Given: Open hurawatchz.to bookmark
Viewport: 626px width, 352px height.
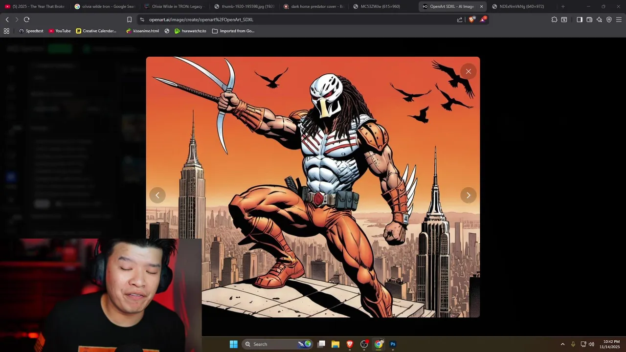Looking at the screenshot, I should (190, 31).
